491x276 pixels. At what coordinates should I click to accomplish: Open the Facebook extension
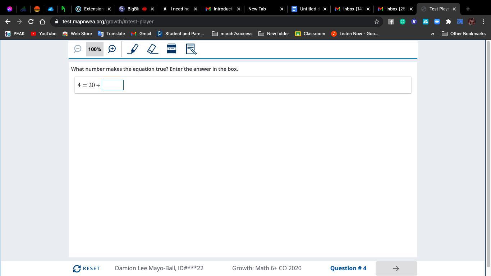391,22
